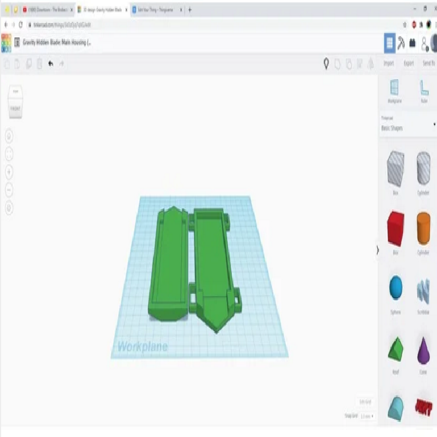Switch to 3D design grid view

pos(389,43)
